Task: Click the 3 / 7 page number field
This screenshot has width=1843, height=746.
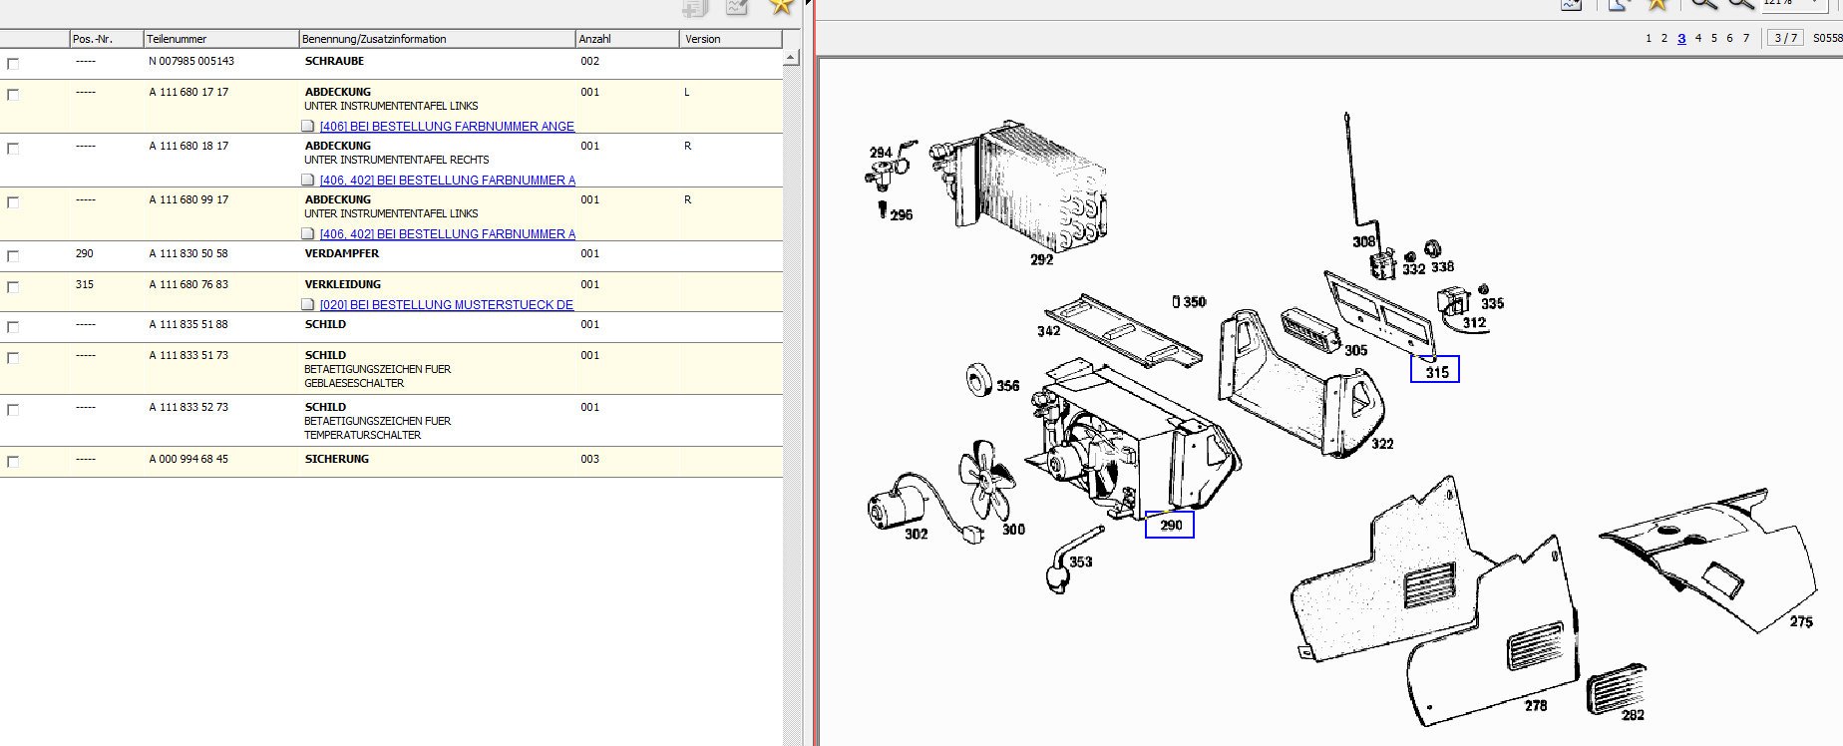Action: coord(1785,38)
